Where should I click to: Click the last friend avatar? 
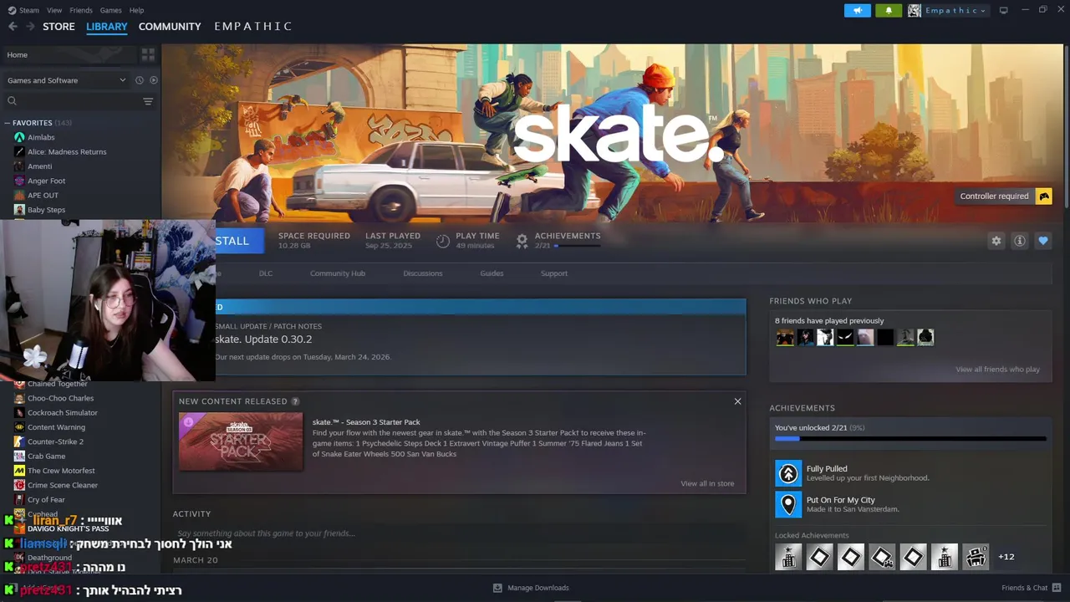(925, 338)
